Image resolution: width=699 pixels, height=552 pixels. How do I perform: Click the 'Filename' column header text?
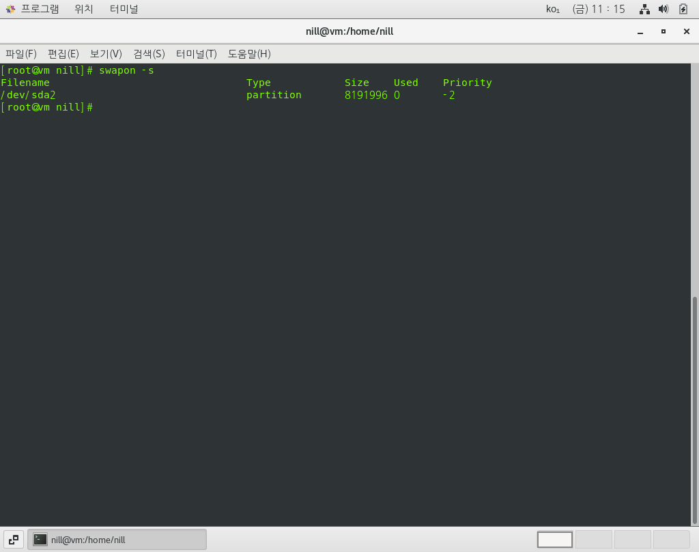(x=25, y=83)
